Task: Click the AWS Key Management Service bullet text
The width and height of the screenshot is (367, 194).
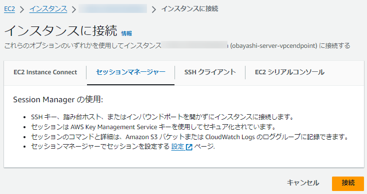Action: (x=153, y=127)
